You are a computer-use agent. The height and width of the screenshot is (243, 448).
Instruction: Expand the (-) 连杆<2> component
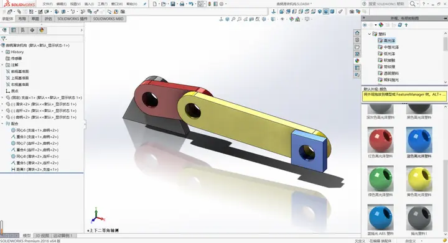point(2,111)
